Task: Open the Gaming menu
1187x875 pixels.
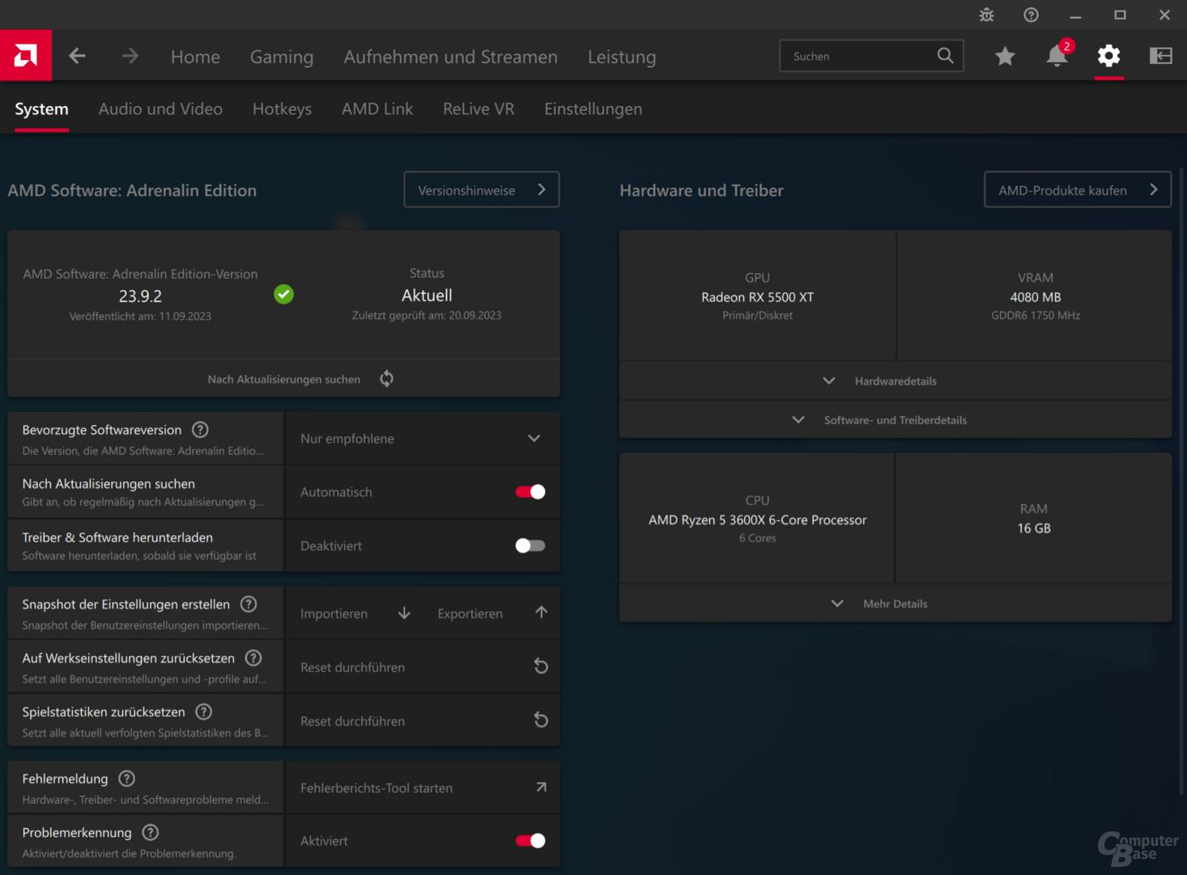Action: (x=282, y=57)
